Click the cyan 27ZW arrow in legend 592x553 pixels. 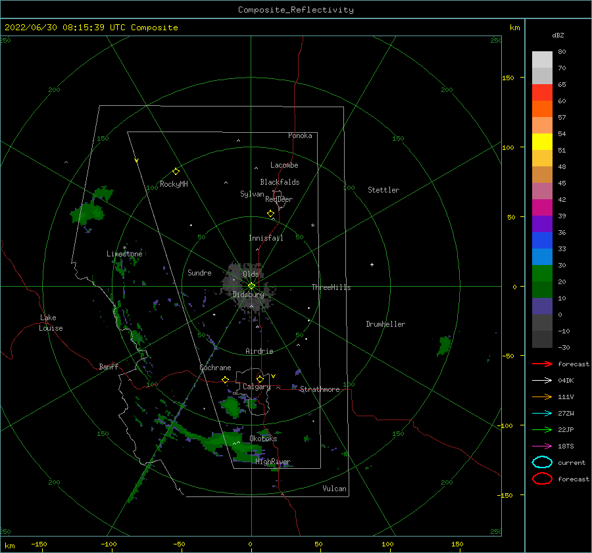pyautogui.click(x=542, y=414)
